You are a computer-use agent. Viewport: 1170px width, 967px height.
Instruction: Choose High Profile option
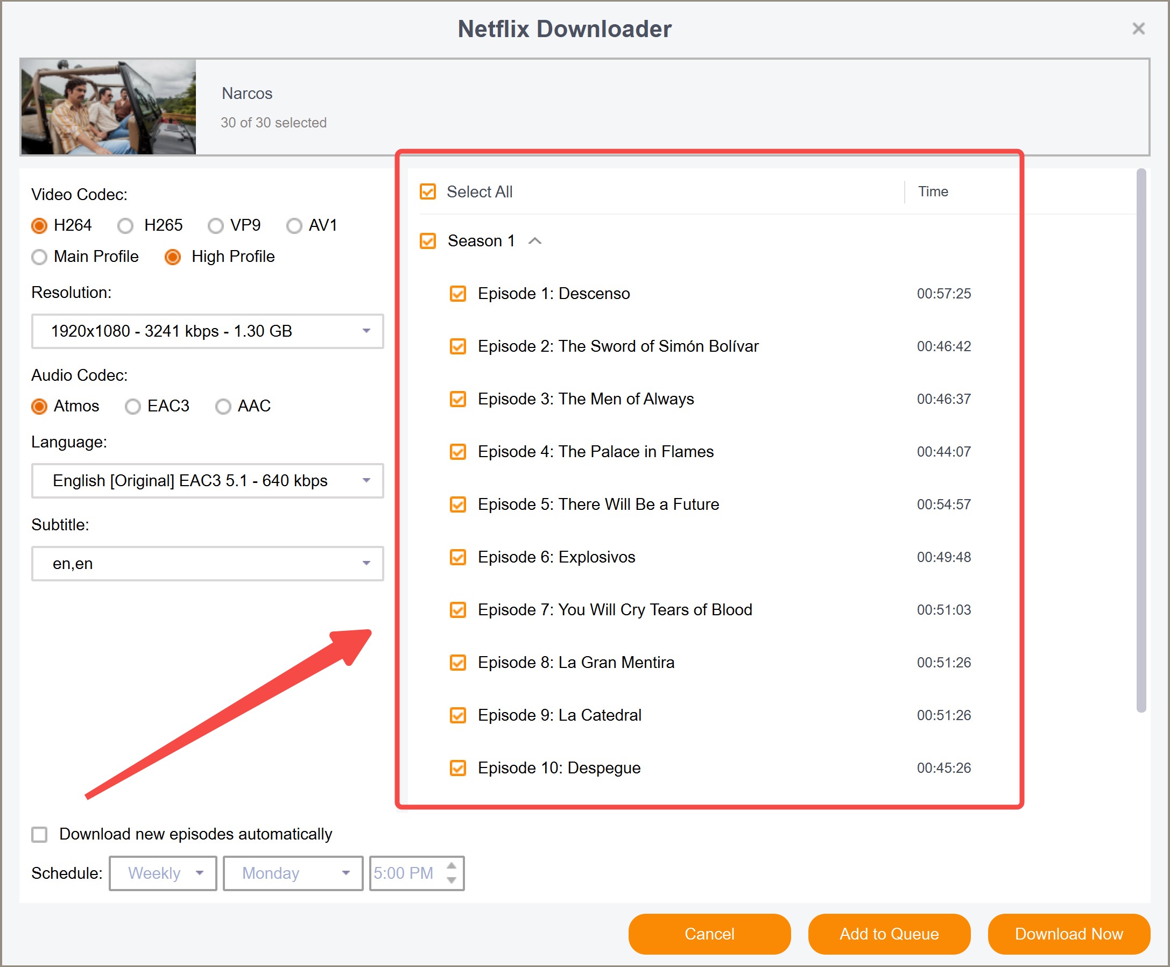tap(173, 257)
